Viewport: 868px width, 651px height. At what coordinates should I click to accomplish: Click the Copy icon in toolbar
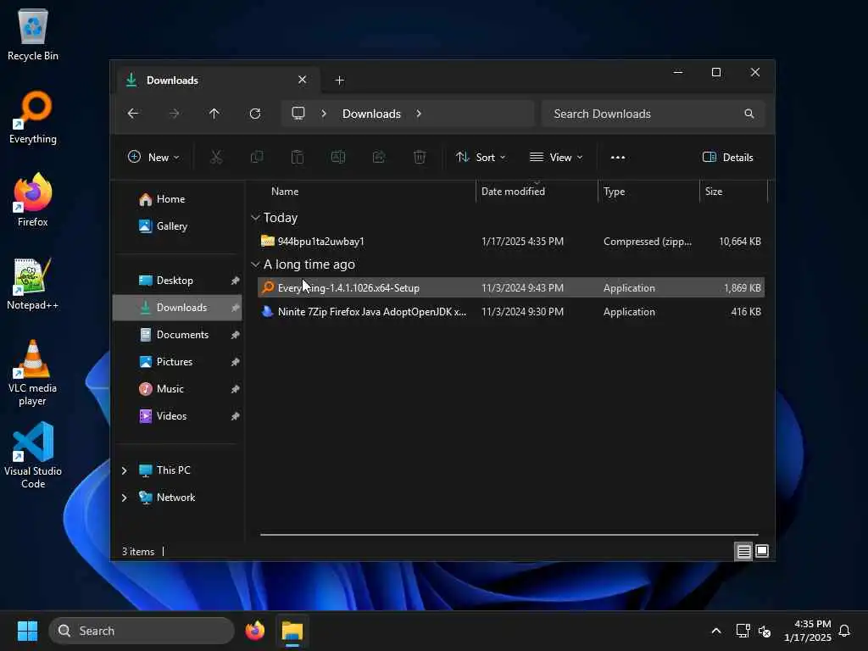257,157
